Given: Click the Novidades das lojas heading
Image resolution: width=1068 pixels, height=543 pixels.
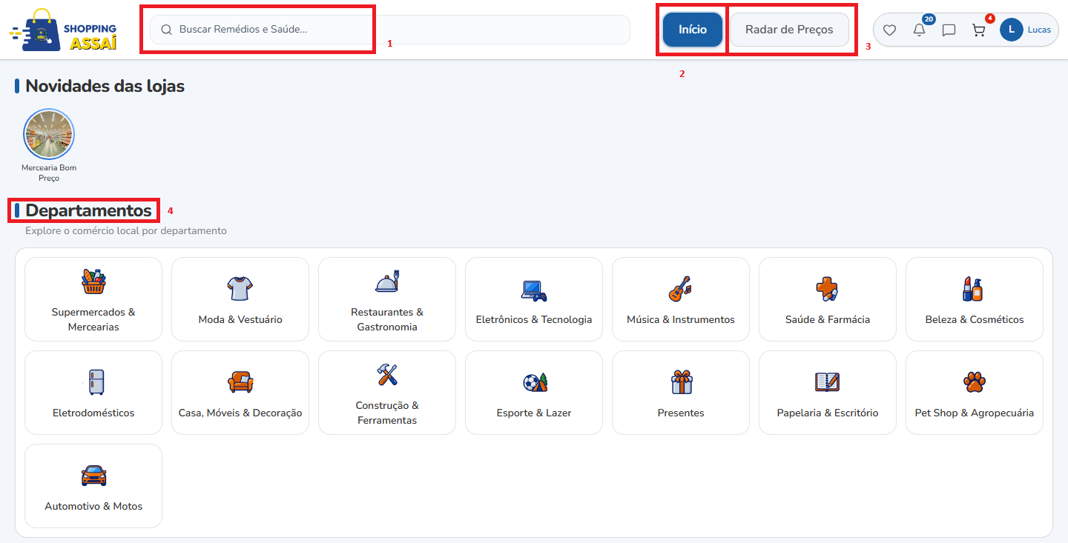Looking at the screenshot, I should pos(105,86).
